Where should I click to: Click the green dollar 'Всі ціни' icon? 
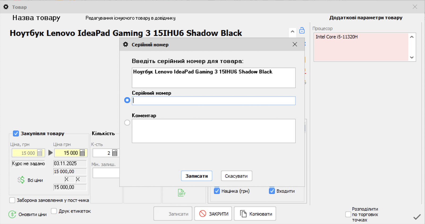tap(21, 180)
